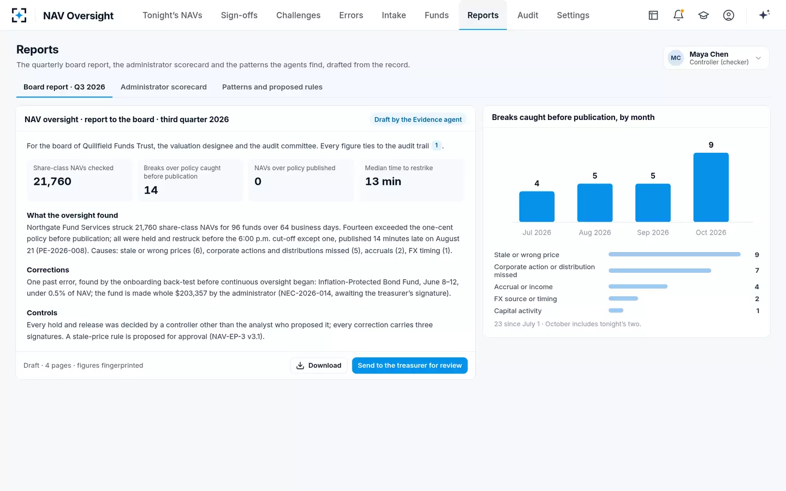Click the report title 'NAV oversight · report to the board'
Screen dimensions: 786x491
(127, 119)
